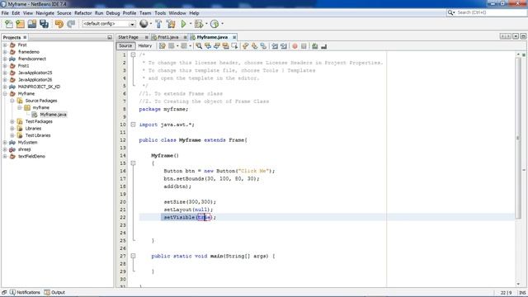Viewport: 528px width, 297px height.
Task: Open the Notifications panel
Action: coord(25,293)
